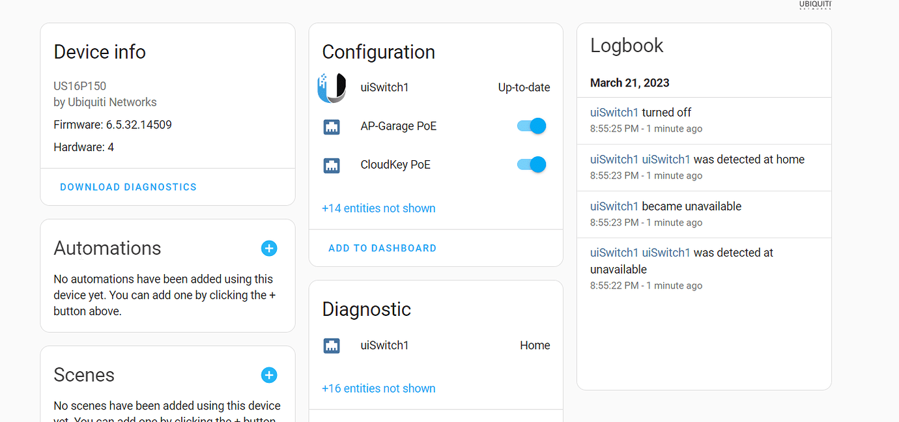
Task: Click Download Diagnostics
Action: 128,187
